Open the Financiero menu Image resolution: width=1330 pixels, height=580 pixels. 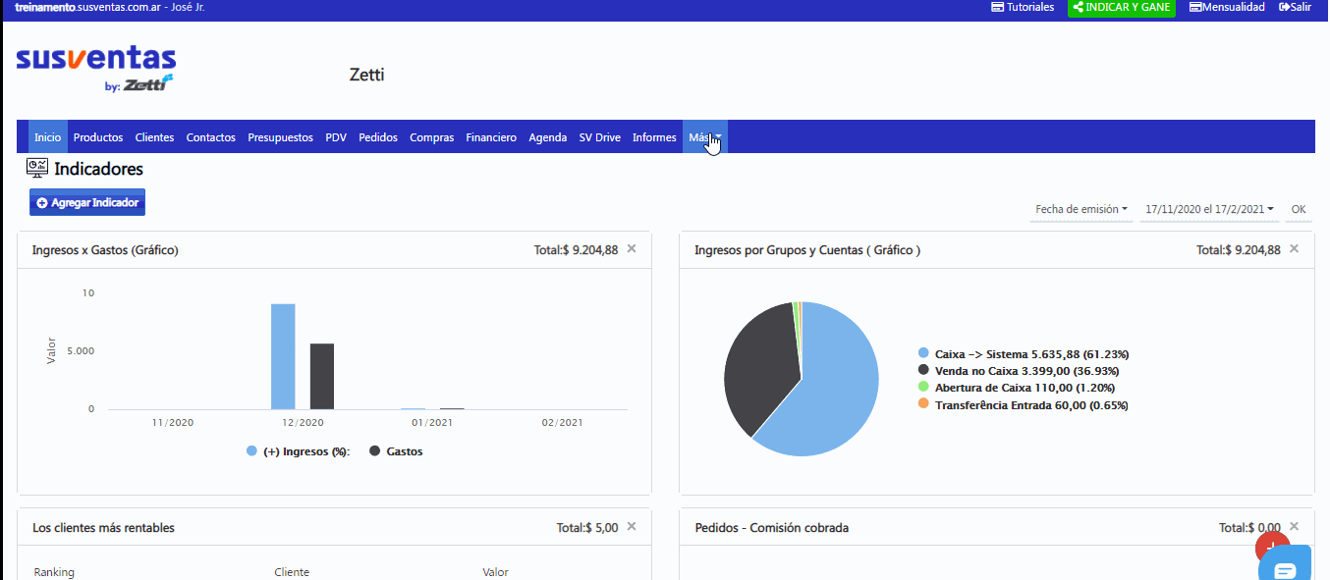pos(491,137)
